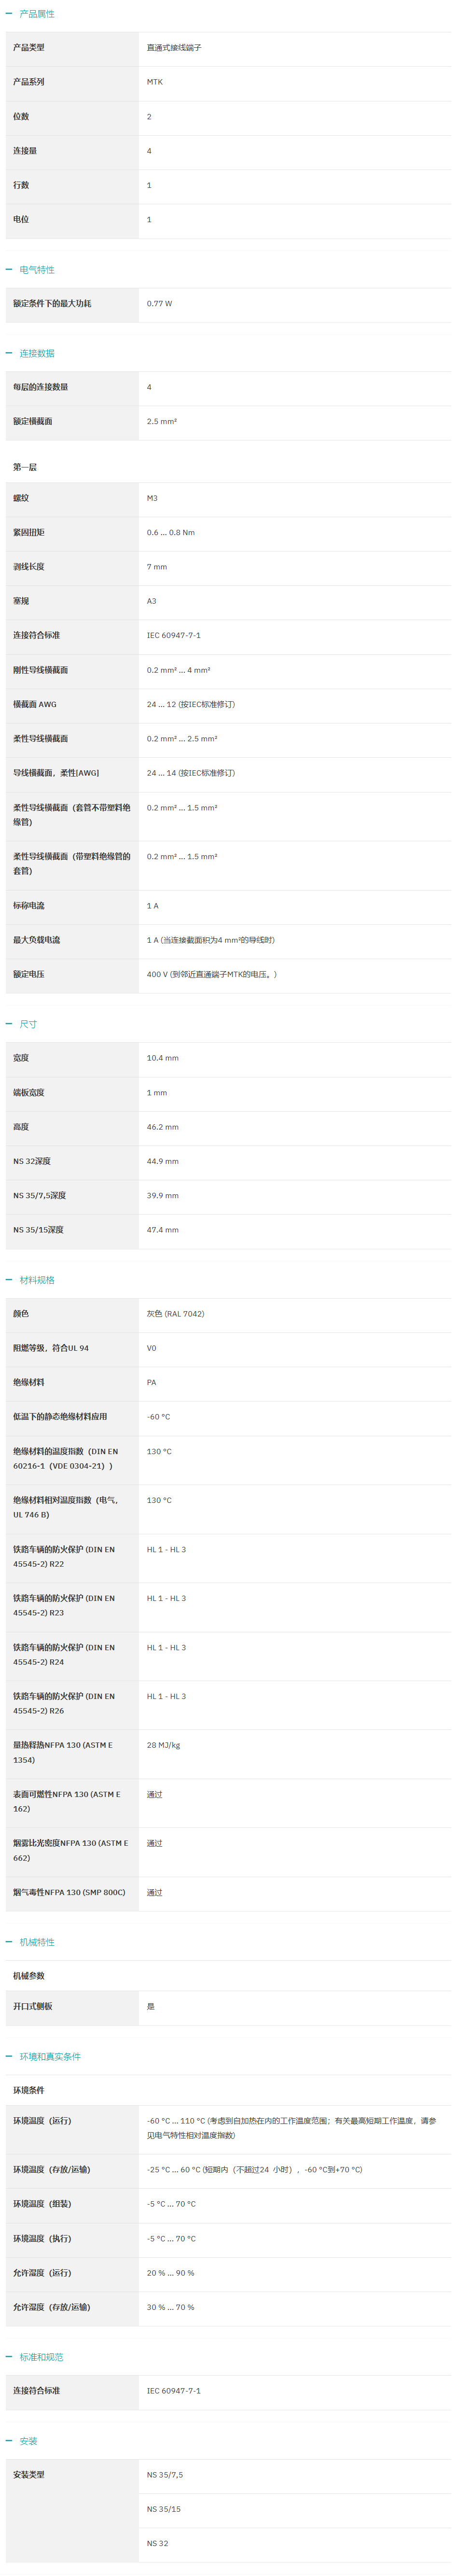
Task: Select the flammability rating V0
Action: 152,1348
